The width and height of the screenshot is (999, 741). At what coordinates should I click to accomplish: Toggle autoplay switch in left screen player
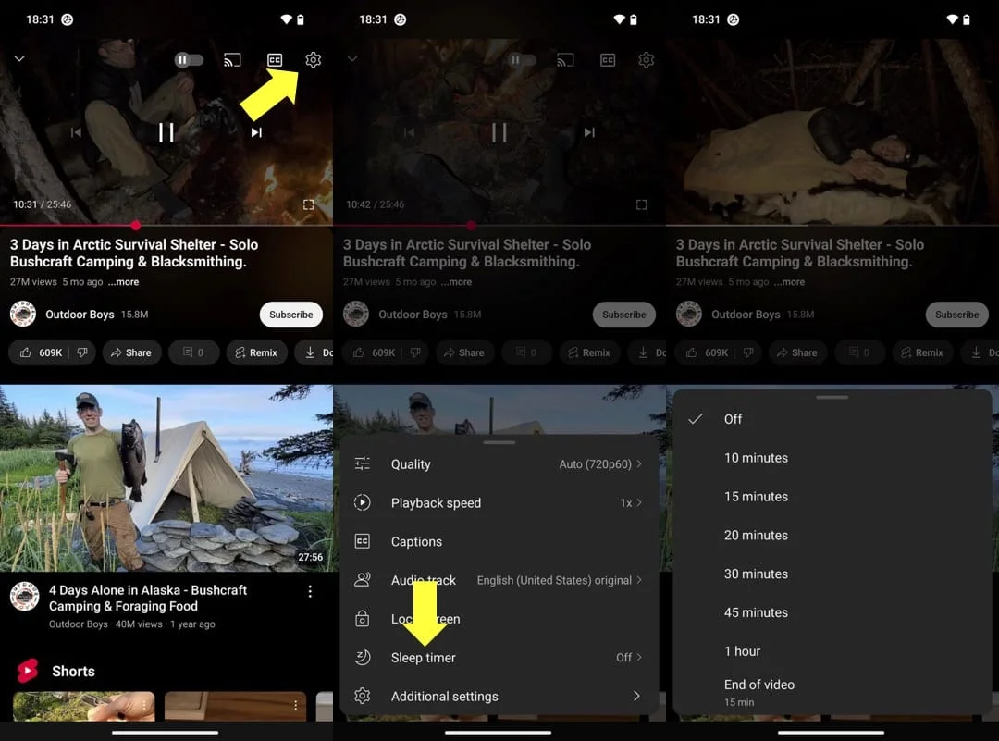coord(189,60)
